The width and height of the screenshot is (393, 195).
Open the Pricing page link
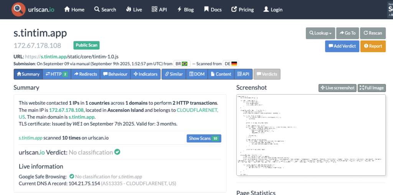242,10
